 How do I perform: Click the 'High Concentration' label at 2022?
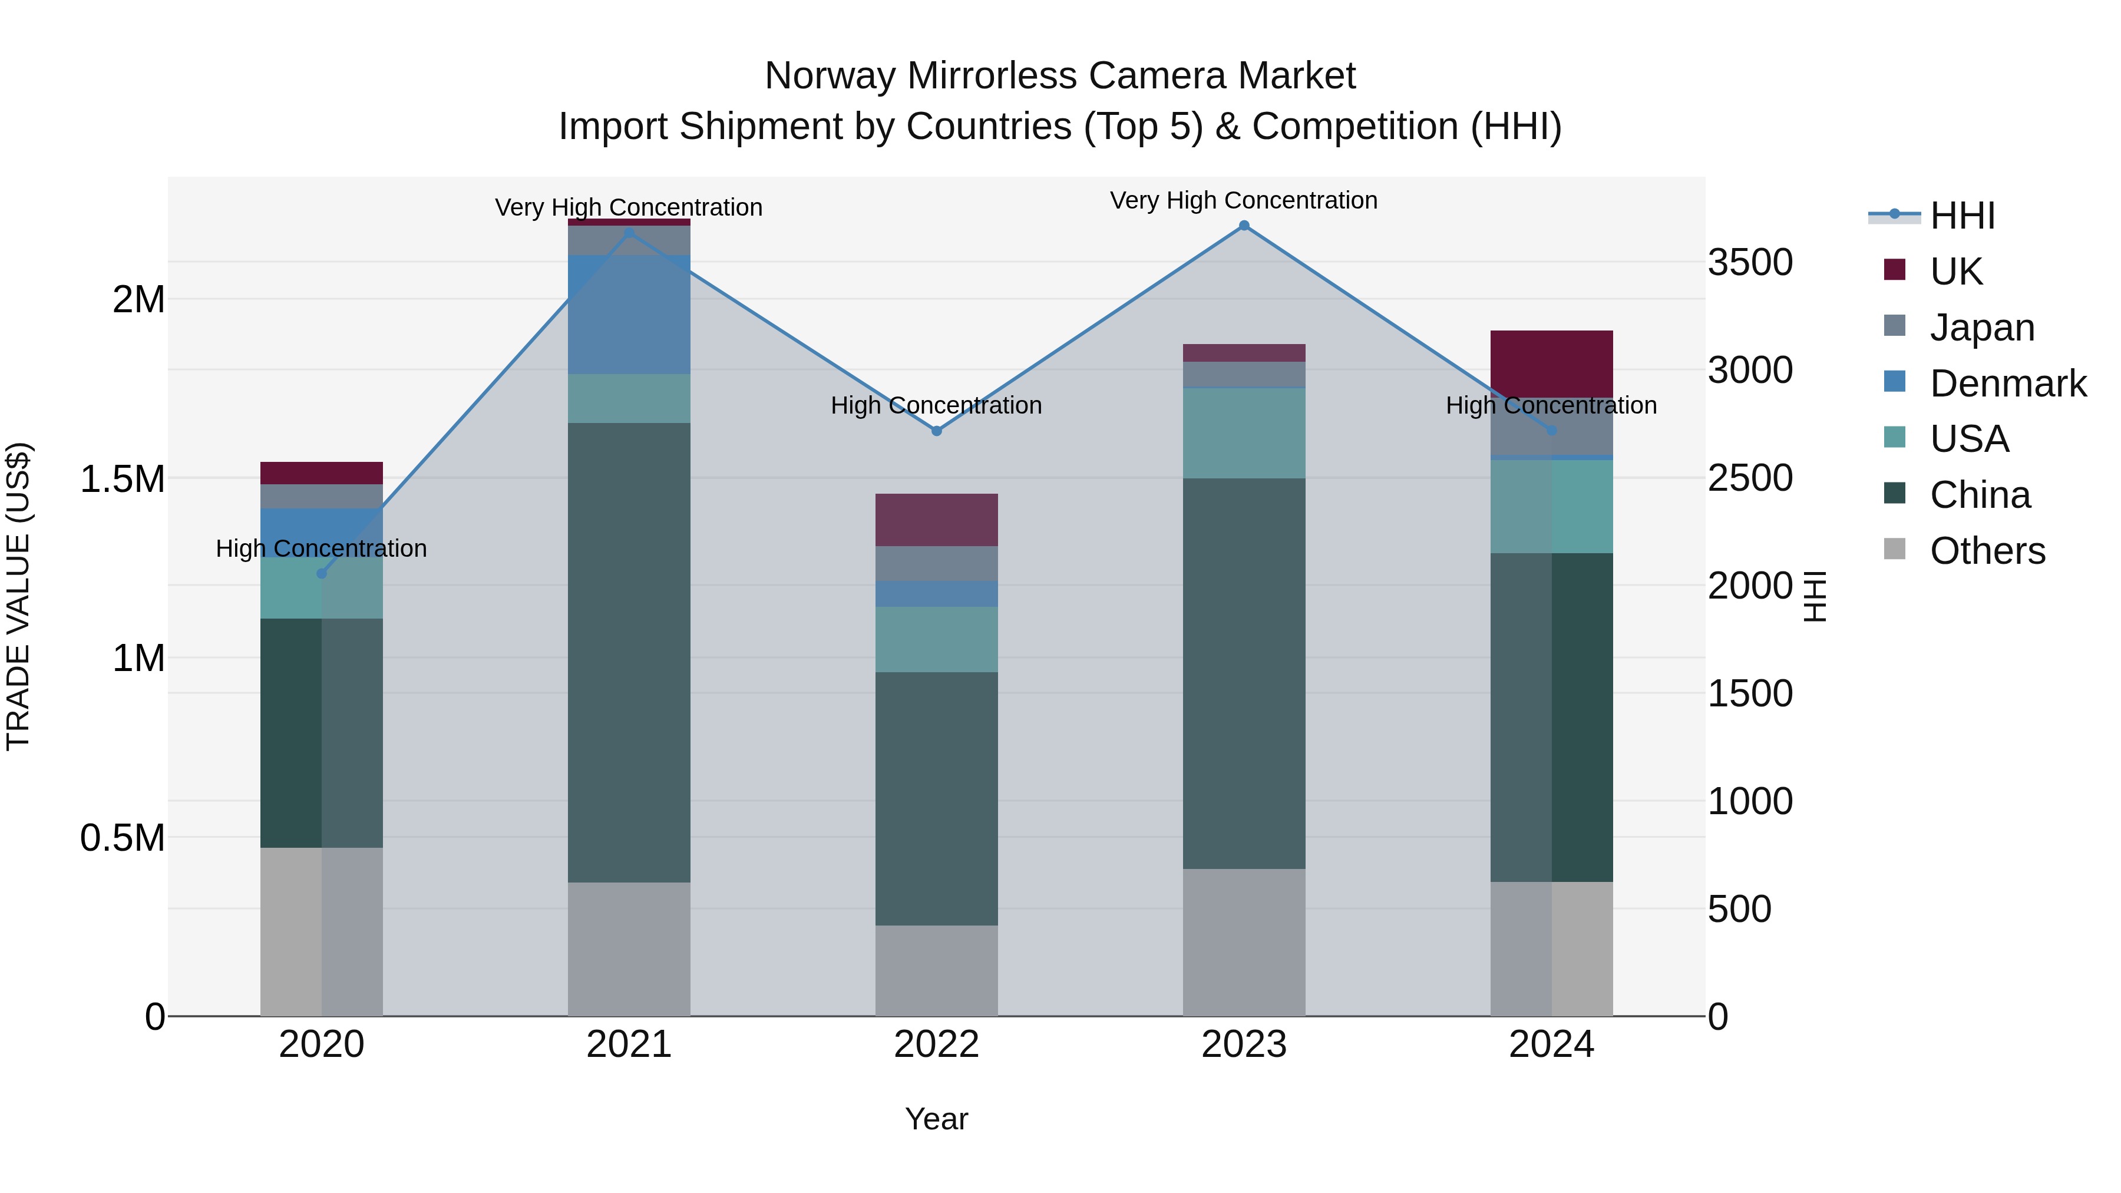936,405
